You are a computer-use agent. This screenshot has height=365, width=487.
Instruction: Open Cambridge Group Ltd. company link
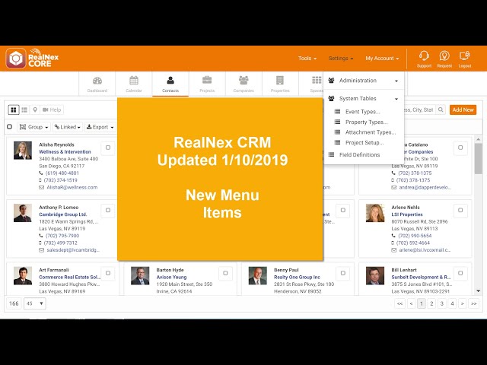click(x=62, y=214)
